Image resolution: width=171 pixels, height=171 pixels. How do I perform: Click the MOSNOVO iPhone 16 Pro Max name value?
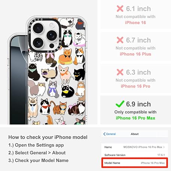pyautogui.click(x=143, y=147)
